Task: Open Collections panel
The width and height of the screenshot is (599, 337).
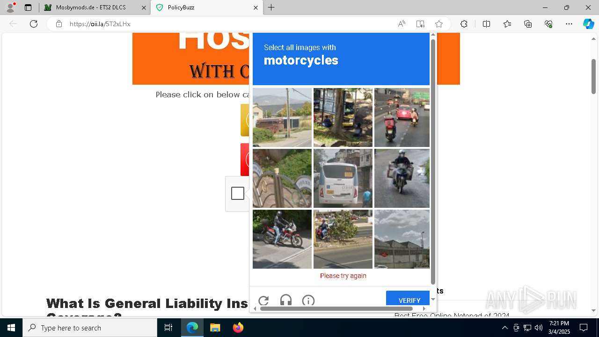Action: click(528, 24)
